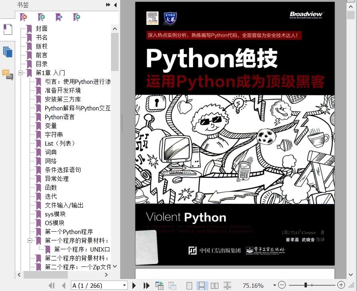Viewport: 357px width, 291px height.
Task: Go to the 变量 bookmark
Action: [51, 126]
